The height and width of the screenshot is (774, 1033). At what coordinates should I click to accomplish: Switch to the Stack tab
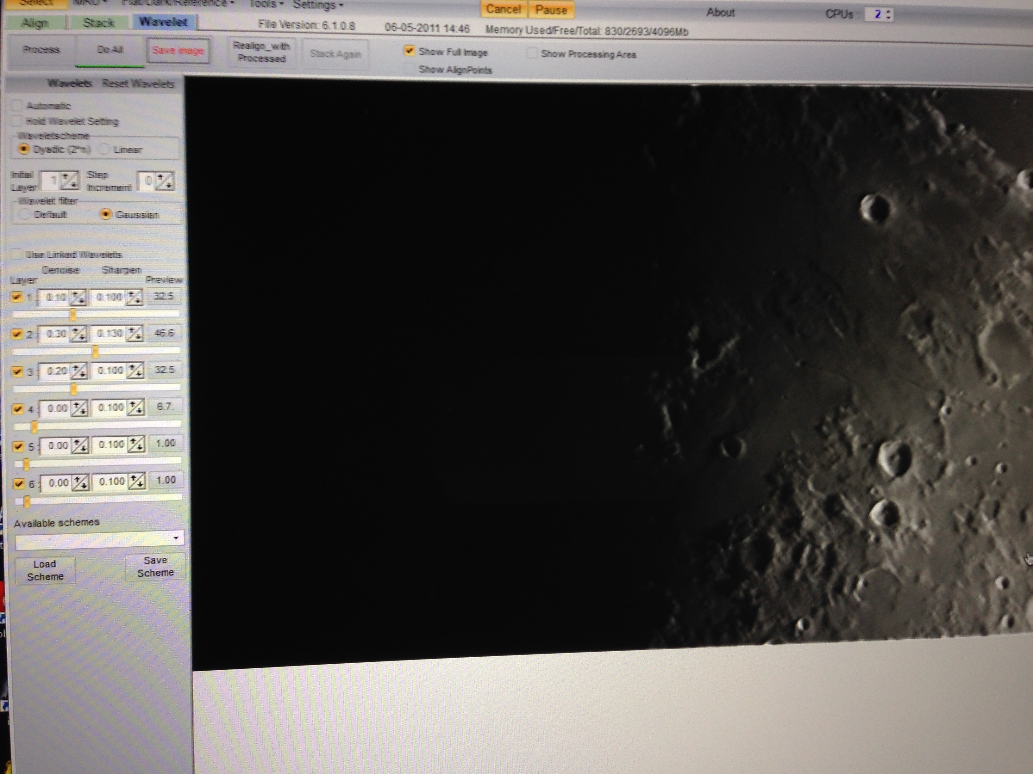(x=98, y=23)
